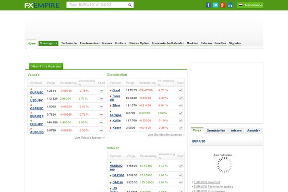Open the NASDAQ 100 index link
This screenshot has height=192, width=288.
point(116,168)
